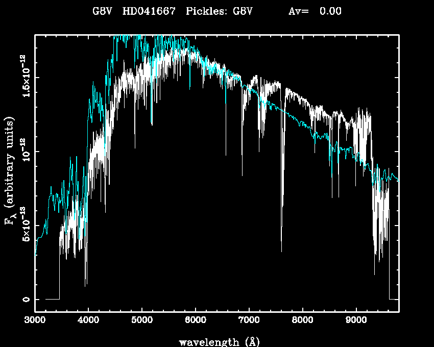Click the deep absorption dip near 7600 Å

click(x=281, y=240)
